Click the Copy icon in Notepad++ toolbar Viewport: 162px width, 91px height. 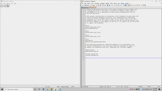pyautogui.click(x=98, y=5)
